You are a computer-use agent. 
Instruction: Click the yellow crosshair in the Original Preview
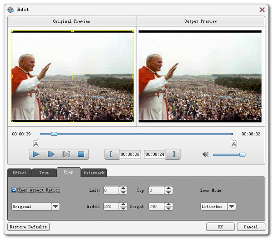pos(72,76)
